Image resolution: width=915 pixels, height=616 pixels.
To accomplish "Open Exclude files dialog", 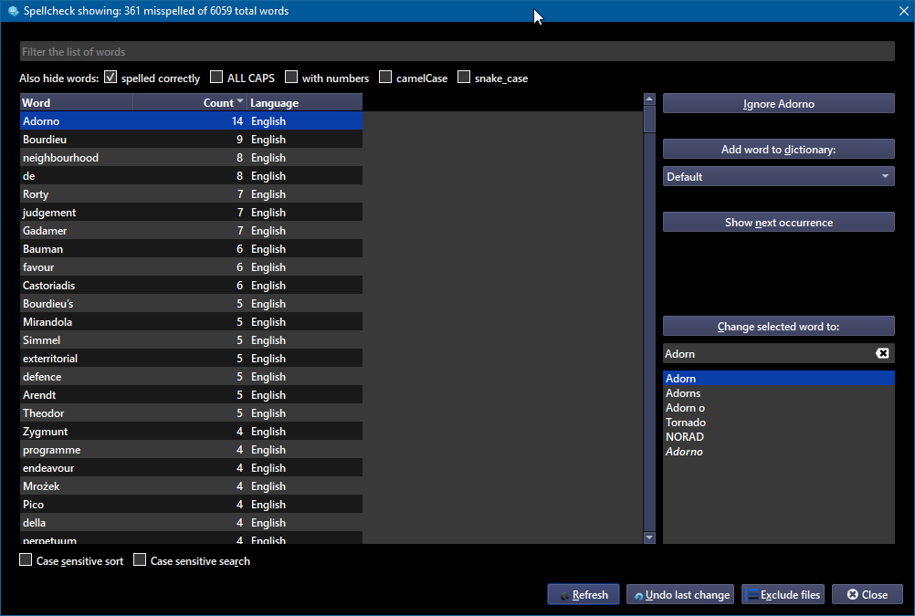I will click(x=784, y=594).
